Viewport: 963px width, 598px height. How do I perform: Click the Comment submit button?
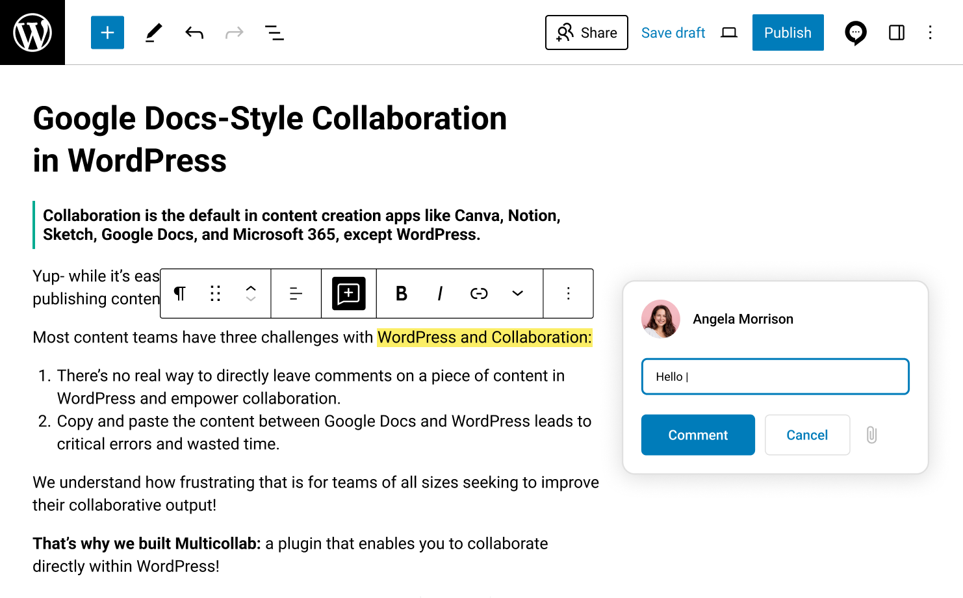tap(698, 435)
